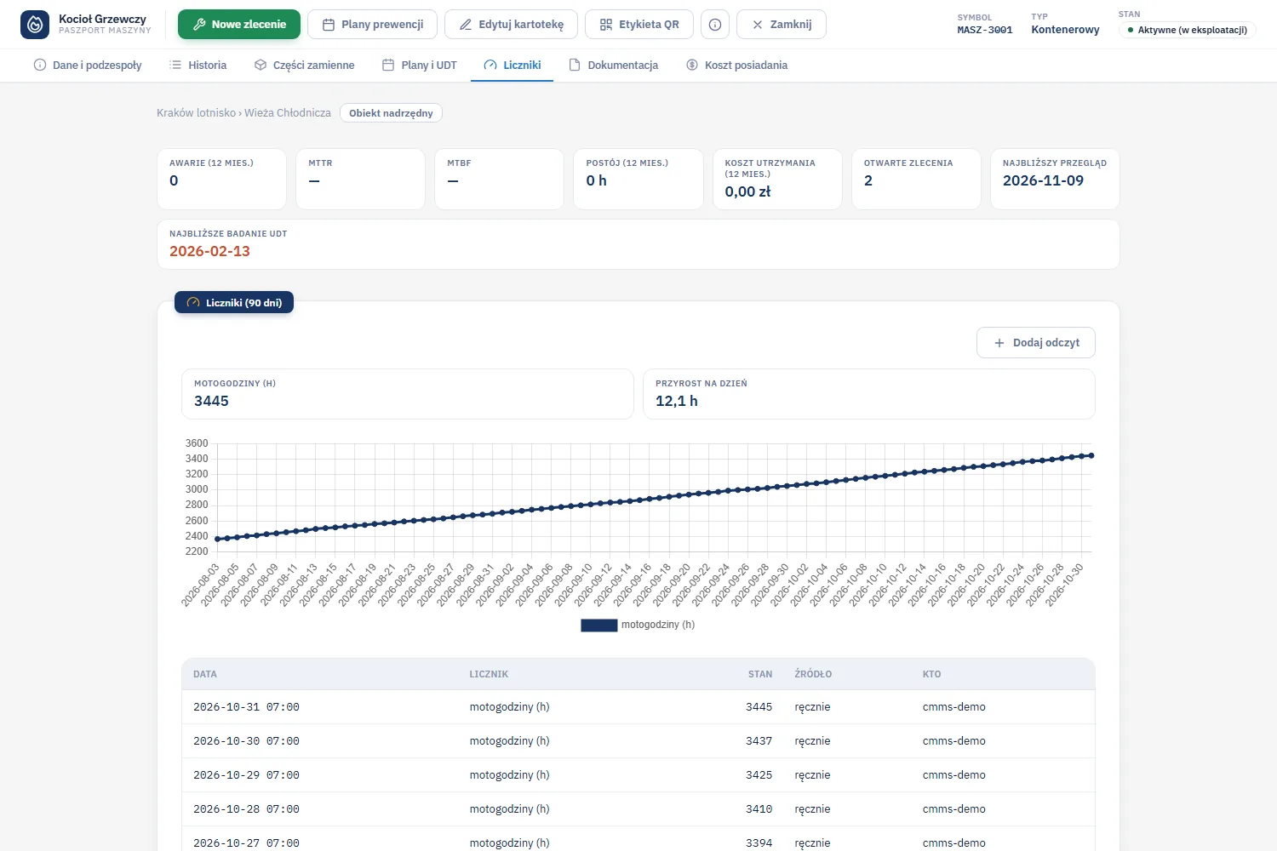The height and width of the screenshot is (851, 1277).
Task: Select row dated 2026-10-30 07:00
Action: tap(638, 741)
